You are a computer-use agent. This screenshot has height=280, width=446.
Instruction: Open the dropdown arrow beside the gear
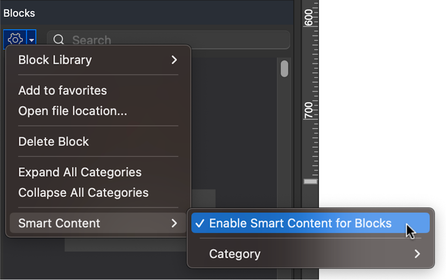pyautogui.click(x=31, y=40)
